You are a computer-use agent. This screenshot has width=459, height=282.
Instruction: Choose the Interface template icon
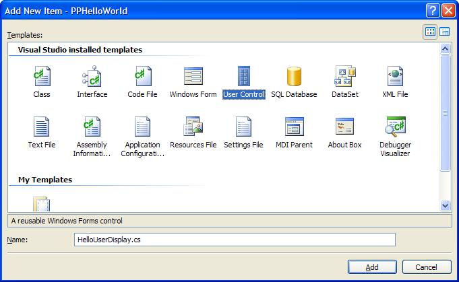click(92, 76)
